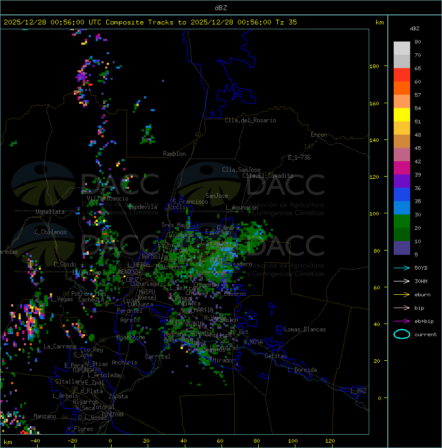Click the Ugarteche place label
Screen dimensions: 442x448
pyautogui.click(x=131, y=337)
